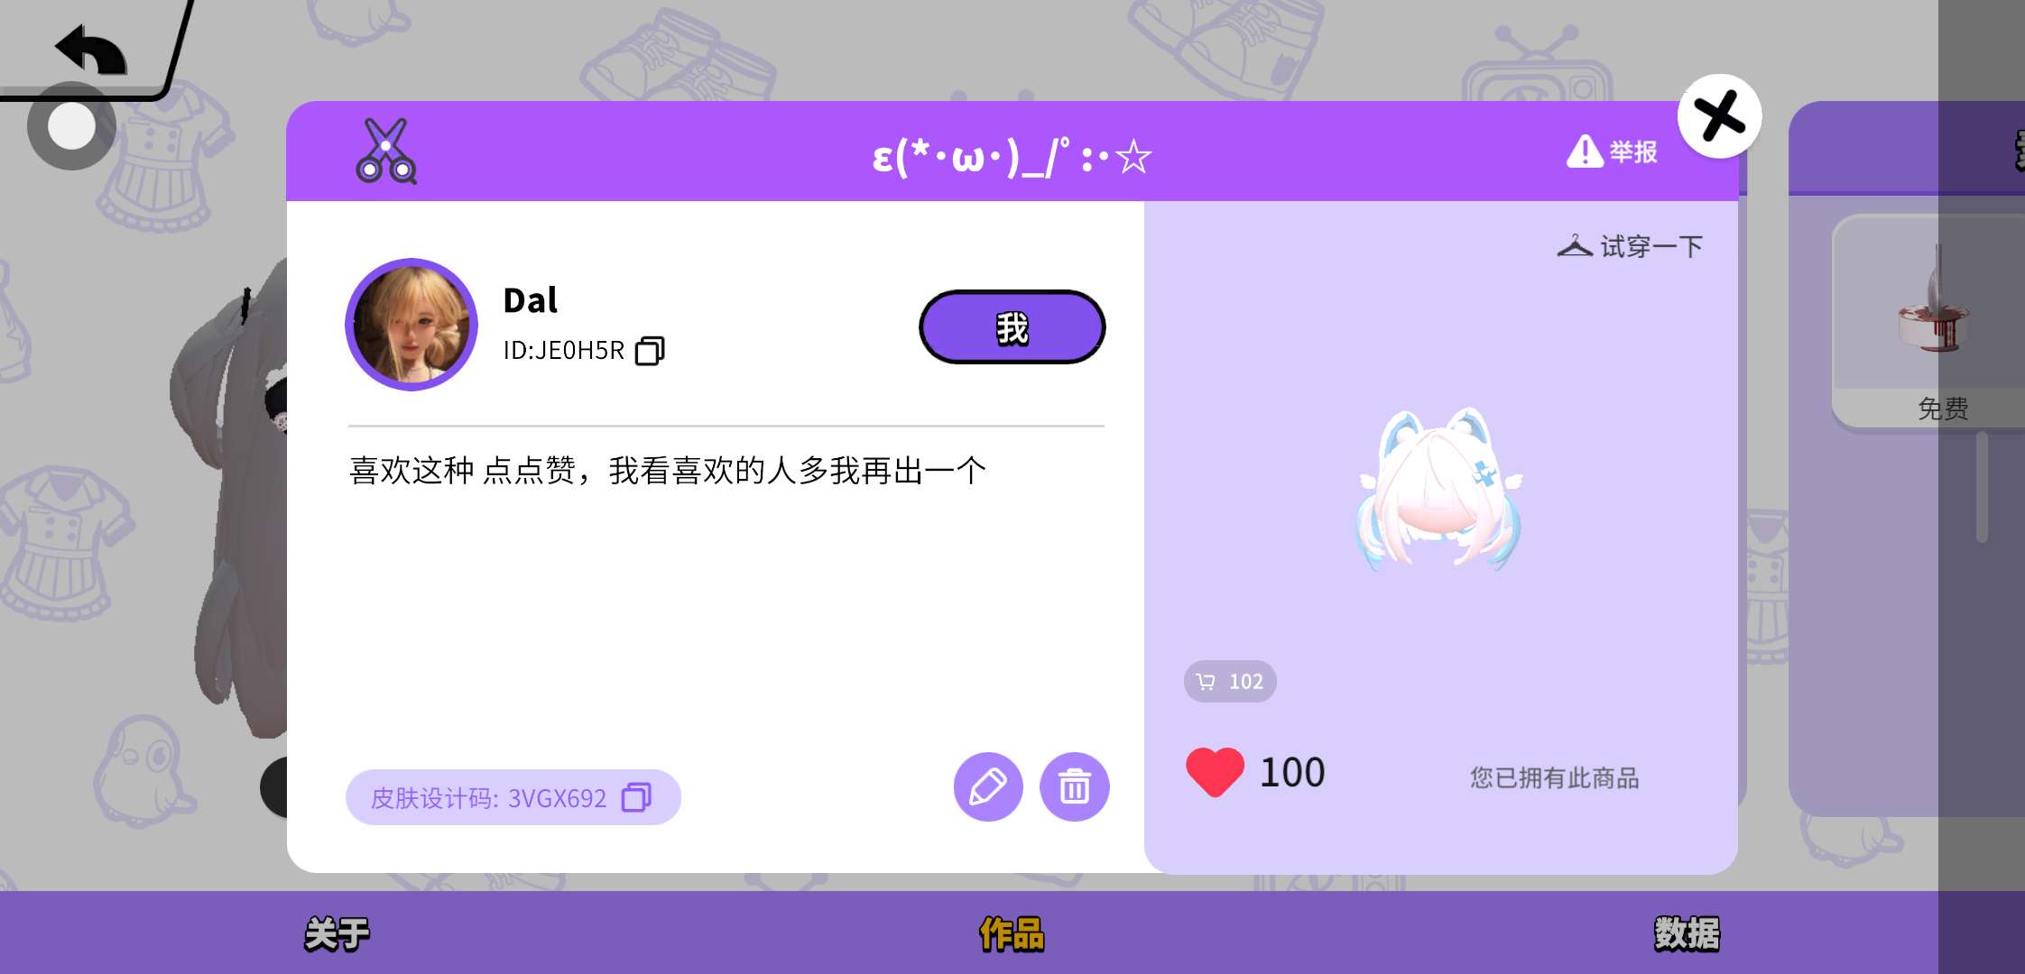2025x974 pixels.
Task: Click the hair accessory preview image
Action: (1440, 489)
